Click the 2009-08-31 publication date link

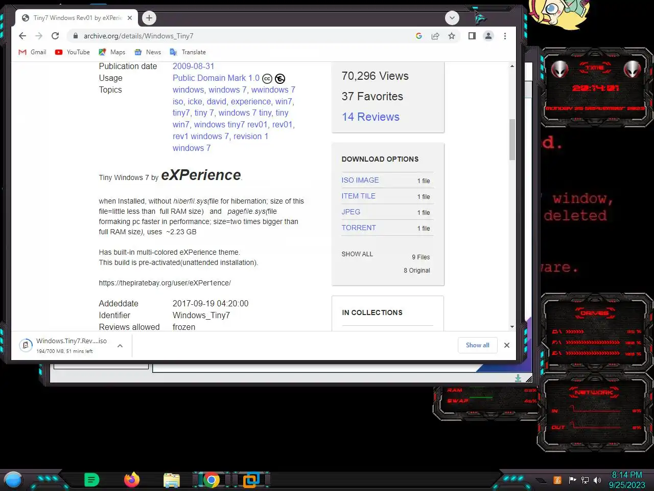(193, 66)
